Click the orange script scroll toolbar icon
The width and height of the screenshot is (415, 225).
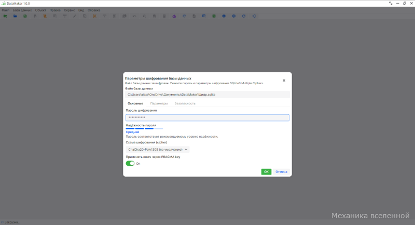click(45, 16)
